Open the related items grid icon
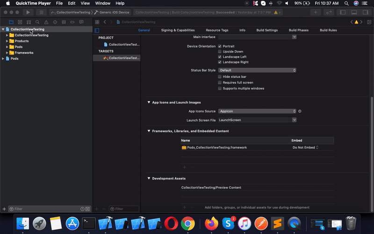374x234 pixels. pos(97,22)
